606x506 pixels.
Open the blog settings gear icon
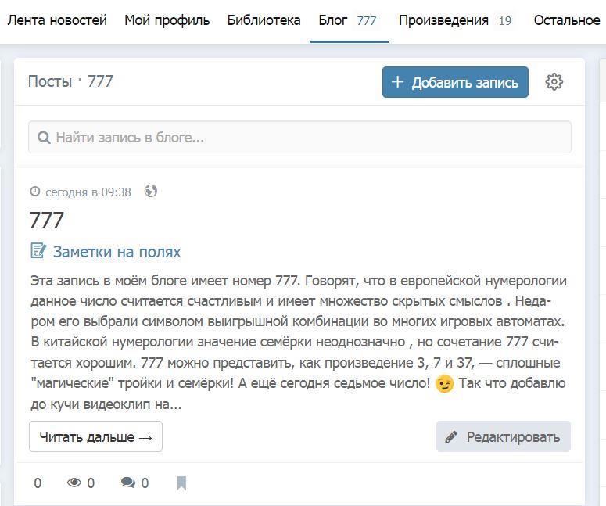(x=554, y=81)
